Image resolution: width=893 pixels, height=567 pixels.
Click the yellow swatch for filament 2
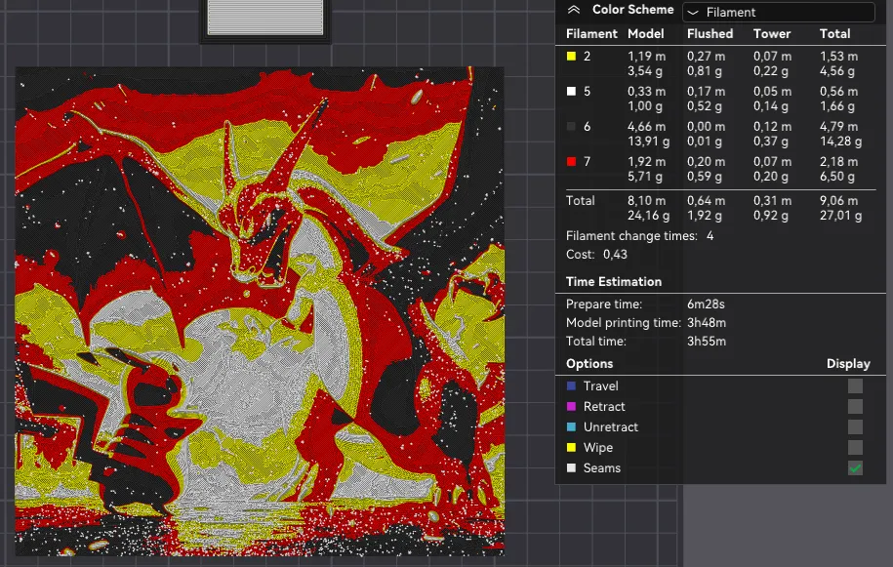[571, 57]
